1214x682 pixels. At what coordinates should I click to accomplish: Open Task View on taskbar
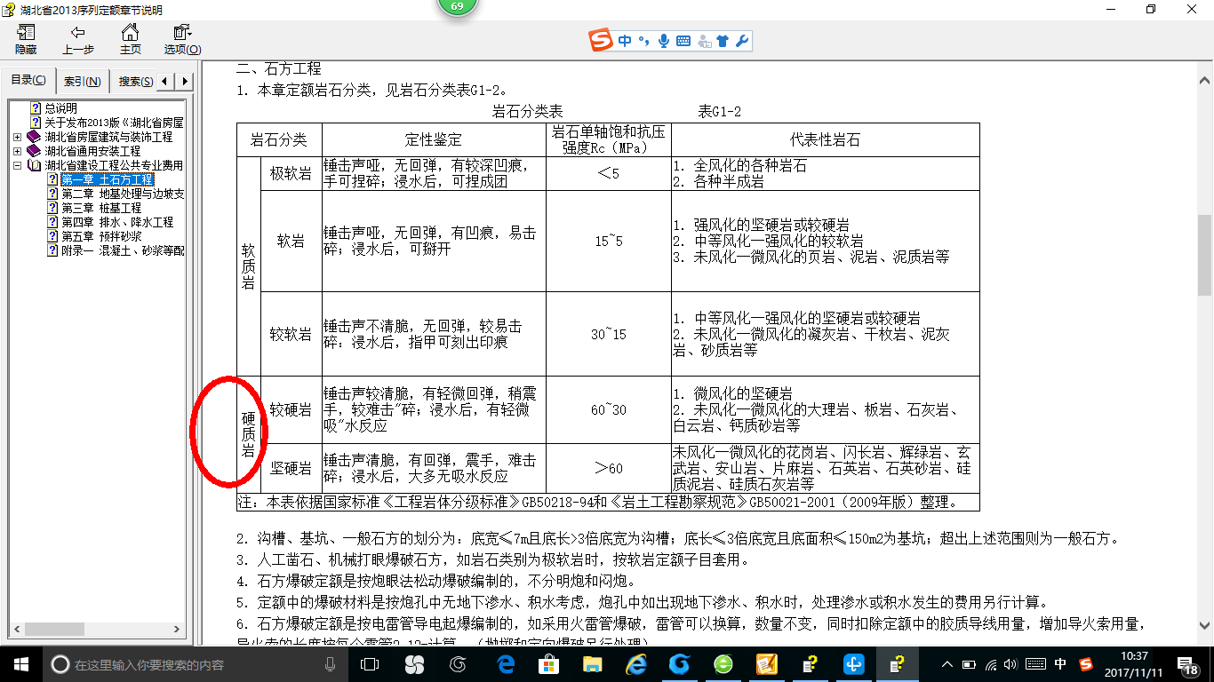(x=370, y=663)
